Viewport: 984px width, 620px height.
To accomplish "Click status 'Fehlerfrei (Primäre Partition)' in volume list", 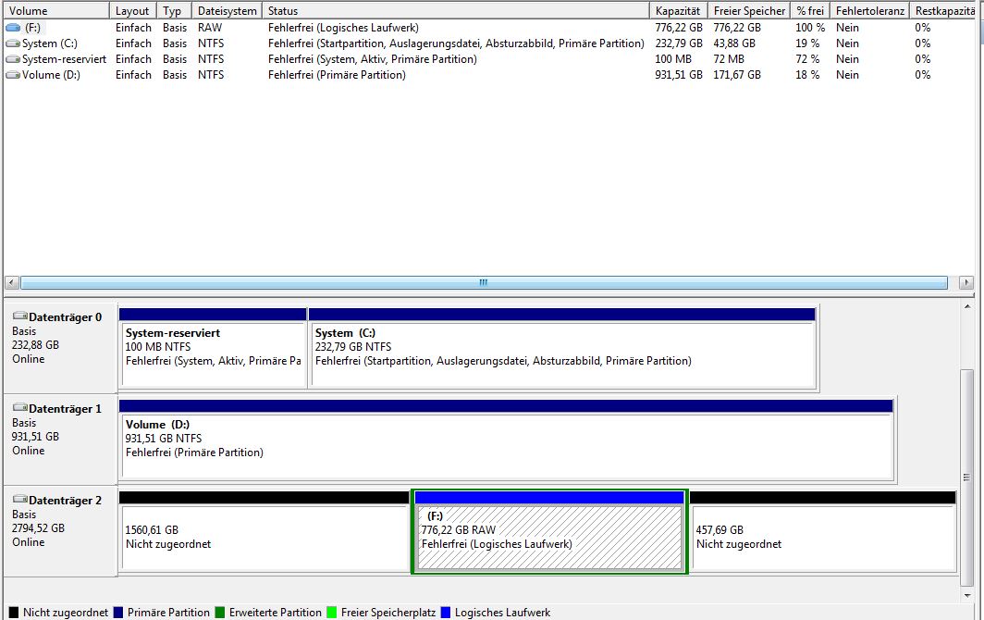I will point(337,75).
